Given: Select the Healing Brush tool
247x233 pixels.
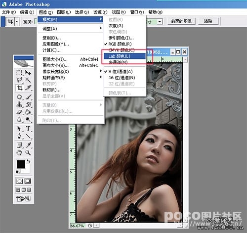Looking at the screenshot, I should click(19, 97).
